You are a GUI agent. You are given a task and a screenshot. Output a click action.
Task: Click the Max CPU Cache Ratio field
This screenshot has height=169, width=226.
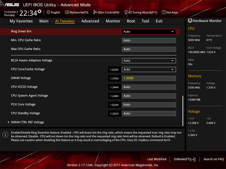[x=149, y=49]
